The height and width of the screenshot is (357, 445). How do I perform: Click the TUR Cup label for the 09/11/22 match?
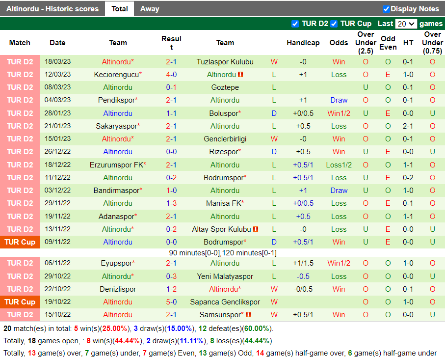[x=20, y=242]
